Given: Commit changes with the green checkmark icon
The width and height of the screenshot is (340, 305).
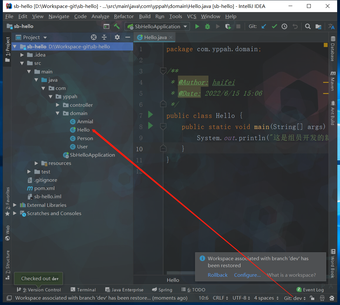Looking at the screenshot, I should (x=274, y=26).
